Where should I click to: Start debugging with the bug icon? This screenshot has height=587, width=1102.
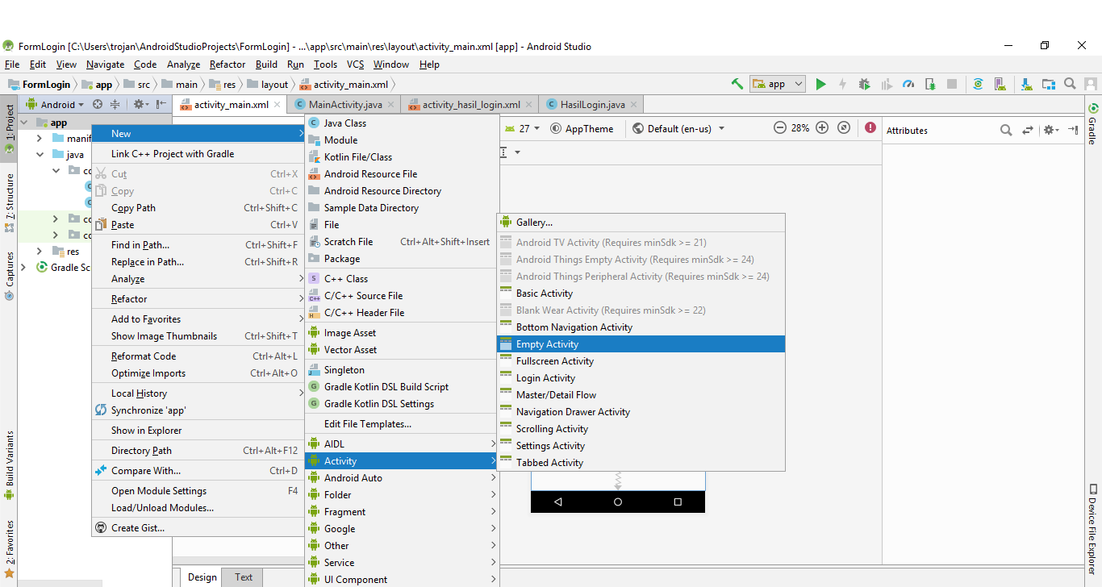[862, 84]
